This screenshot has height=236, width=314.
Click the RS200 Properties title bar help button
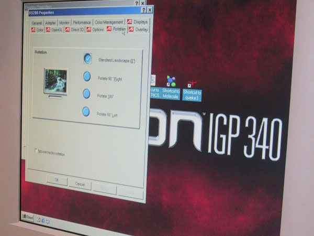pyautogui.click(x=143, y=10)
